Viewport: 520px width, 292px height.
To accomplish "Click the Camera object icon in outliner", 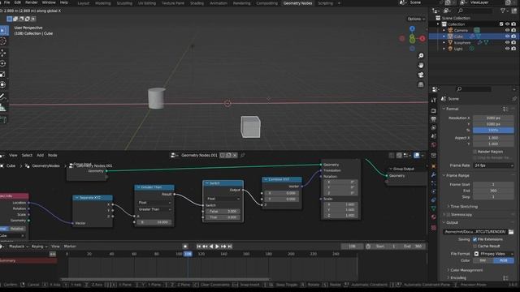I will click(450, 30).
